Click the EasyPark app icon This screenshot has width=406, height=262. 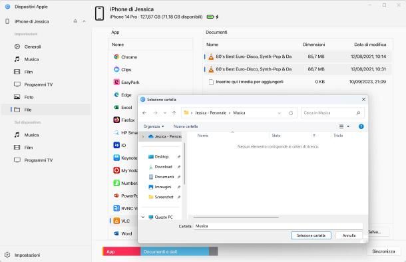pyautogui.click(x=116, y=82)
